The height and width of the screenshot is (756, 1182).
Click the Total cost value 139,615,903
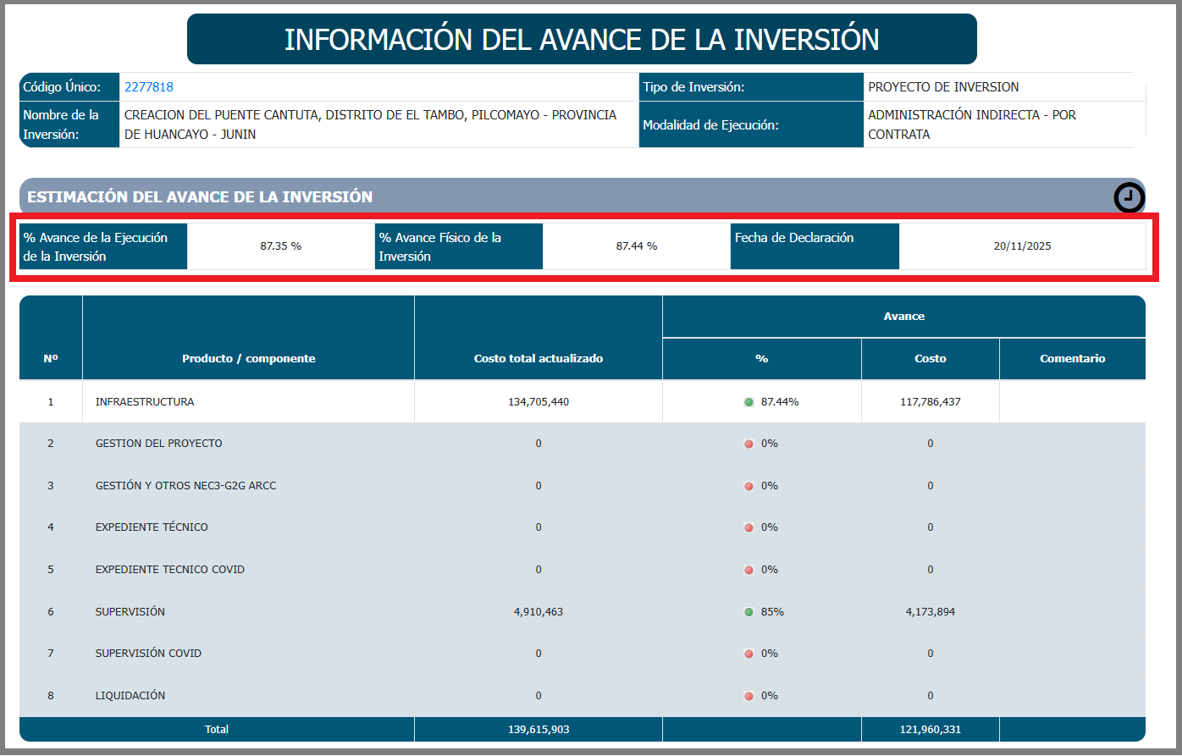tap(539, 729)
